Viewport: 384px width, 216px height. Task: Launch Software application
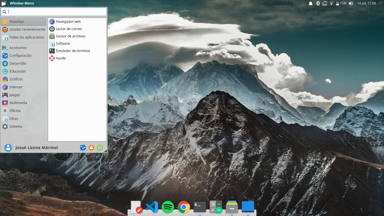(77, 43)
